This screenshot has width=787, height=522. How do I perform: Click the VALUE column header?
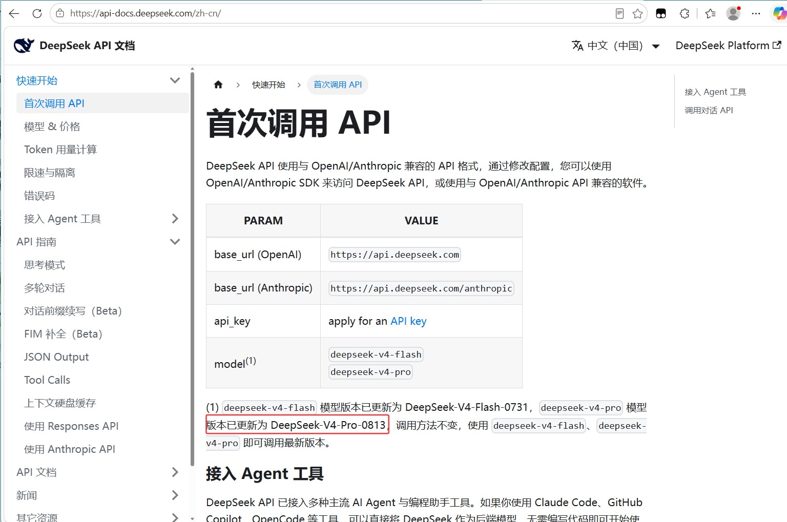(421, 221)
